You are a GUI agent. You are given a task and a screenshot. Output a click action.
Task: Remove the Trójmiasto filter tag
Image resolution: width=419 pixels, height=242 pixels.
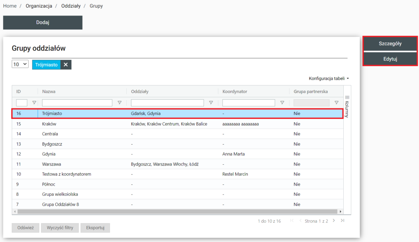click(x=65, y=65)
